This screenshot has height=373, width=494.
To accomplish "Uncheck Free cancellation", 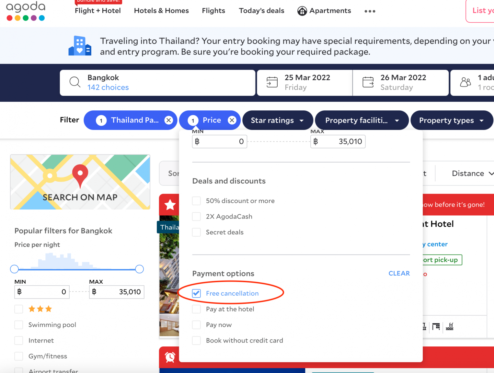I will point(196,293).
